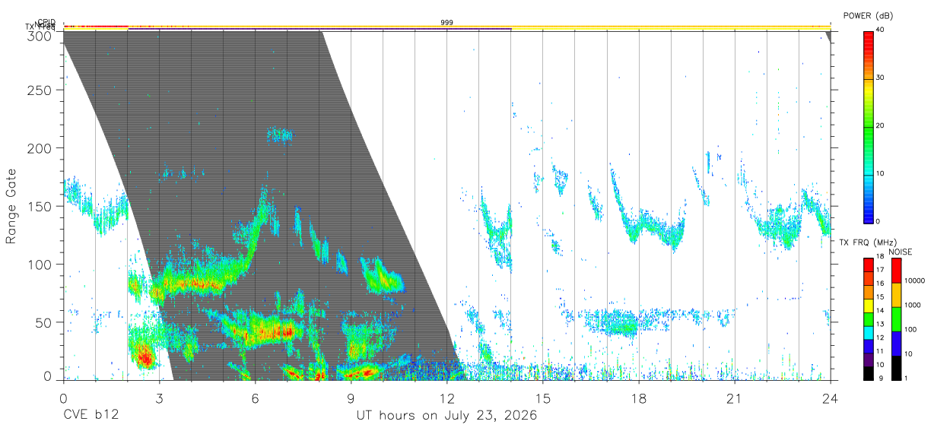The height and width of the screenshot is (431, 934).
Task: Click the POWER (dB) color scale bar
Action: pyautogui.click(x=868, y=126)
